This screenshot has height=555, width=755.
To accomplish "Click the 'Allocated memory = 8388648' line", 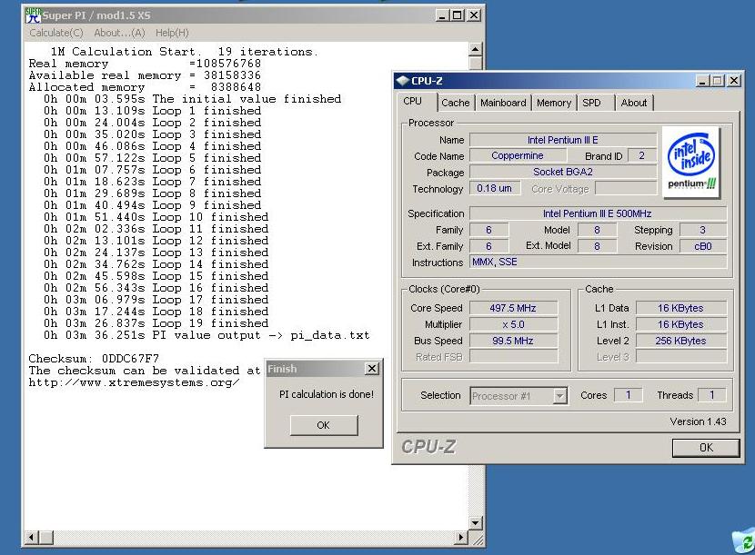I will [145, 87].
